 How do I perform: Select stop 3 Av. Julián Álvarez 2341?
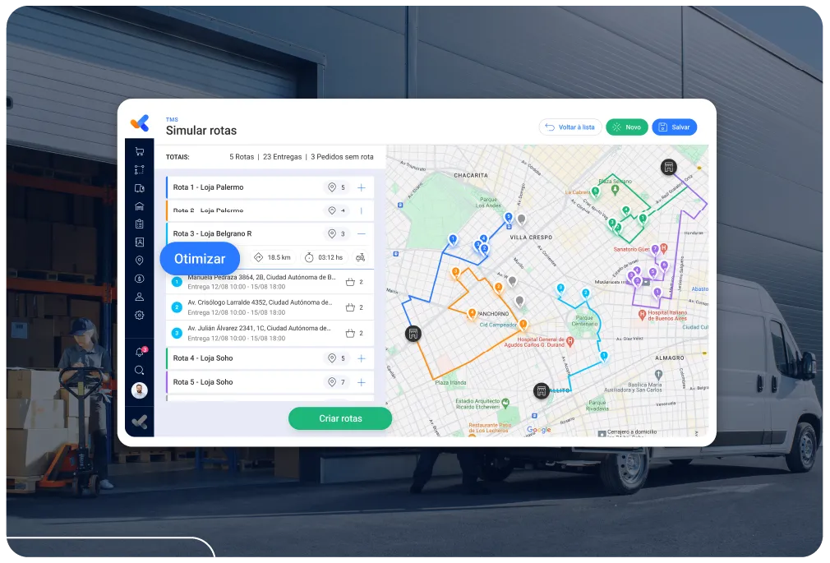270,333
